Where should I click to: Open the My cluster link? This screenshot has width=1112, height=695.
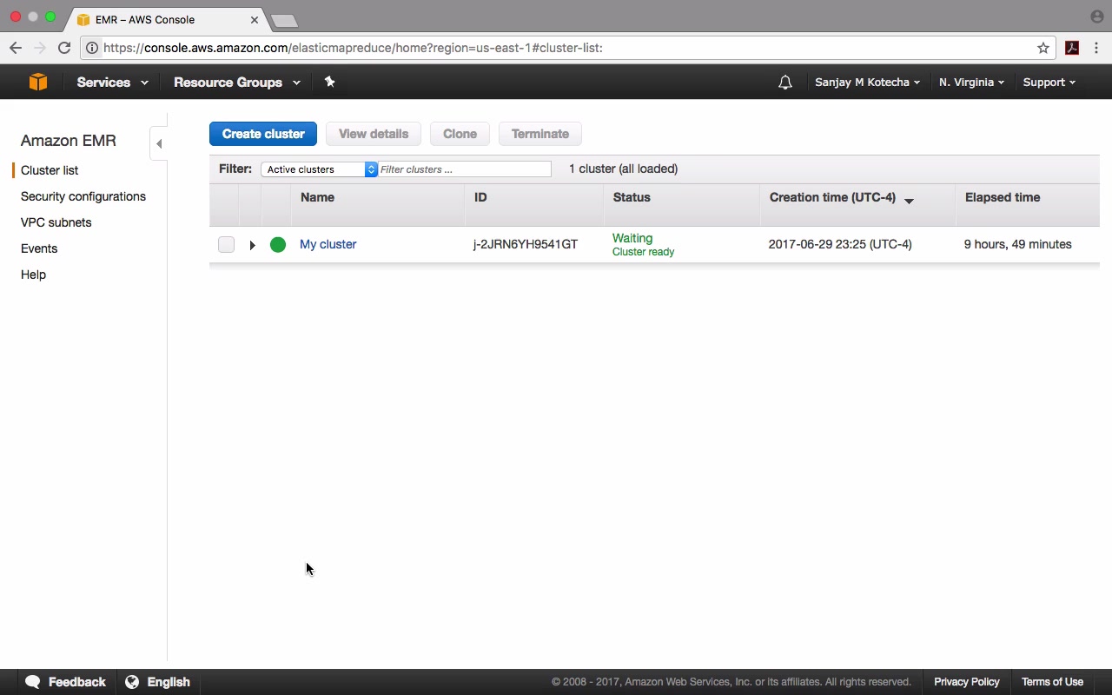tap(328, 244)
